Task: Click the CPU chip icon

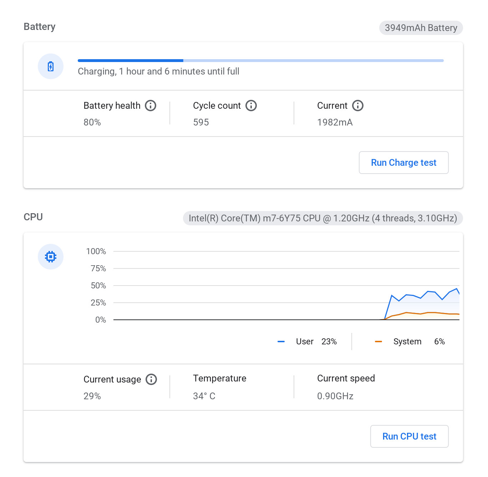Action: (x=51, y=257)
